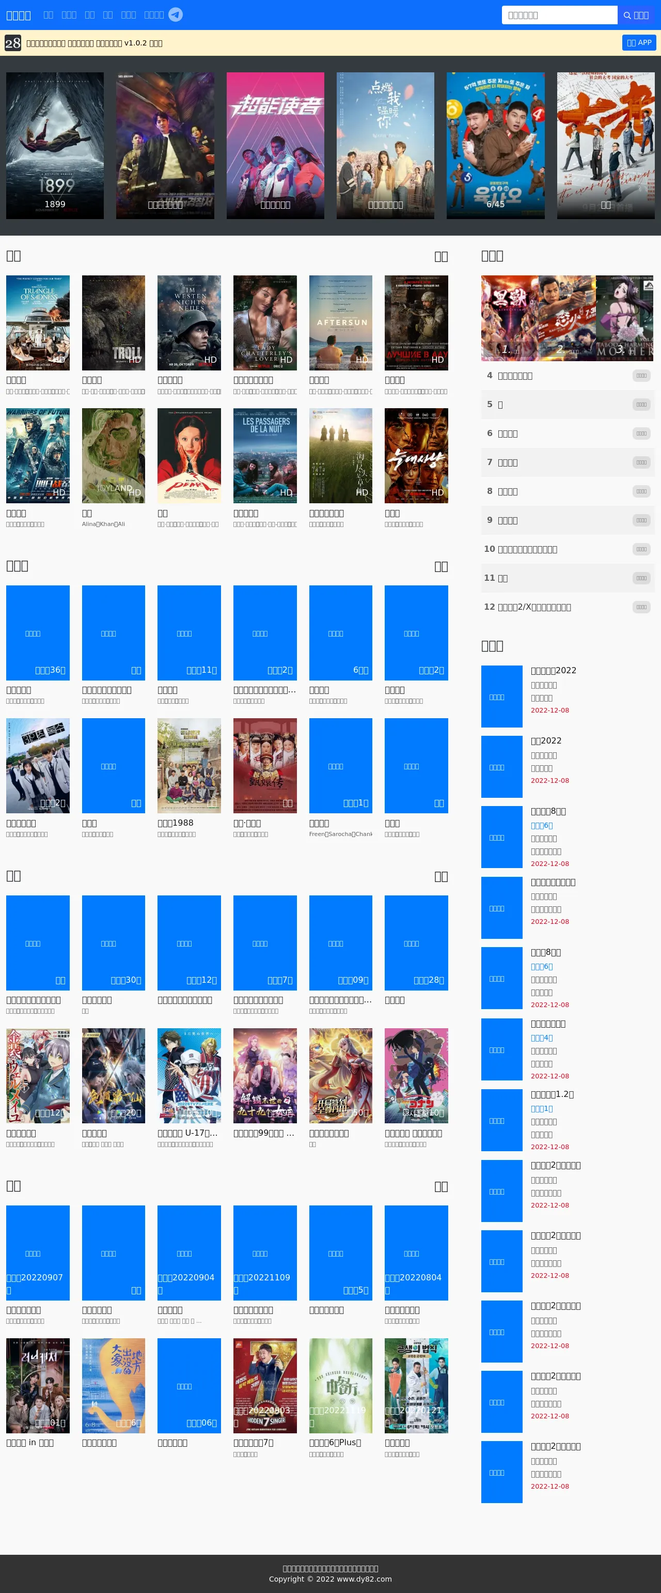Click the APP download button

click(639, 43)
